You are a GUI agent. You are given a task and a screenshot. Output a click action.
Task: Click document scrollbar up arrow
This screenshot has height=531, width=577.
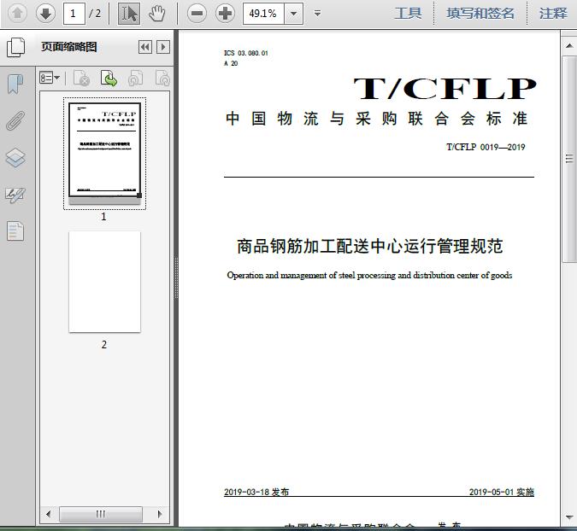(569, 46)
